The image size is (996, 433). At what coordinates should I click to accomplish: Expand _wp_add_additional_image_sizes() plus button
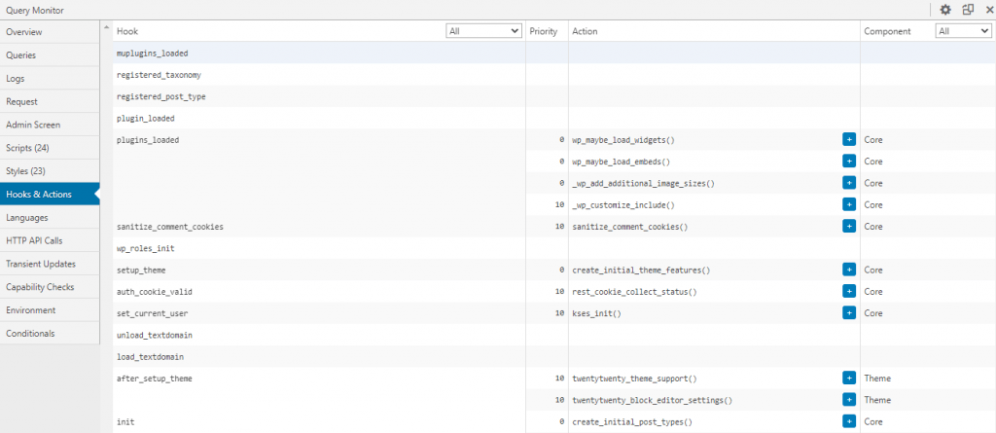point(849,183)
